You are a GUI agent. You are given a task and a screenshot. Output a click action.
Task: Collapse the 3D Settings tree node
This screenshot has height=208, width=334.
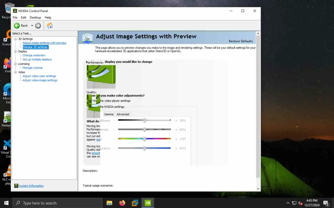16,39
